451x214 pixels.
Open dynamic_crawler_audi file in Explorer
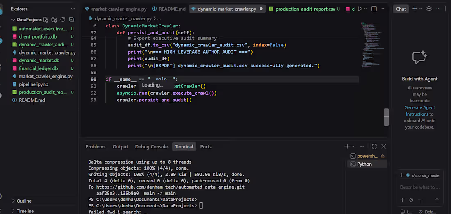[43, 45]
